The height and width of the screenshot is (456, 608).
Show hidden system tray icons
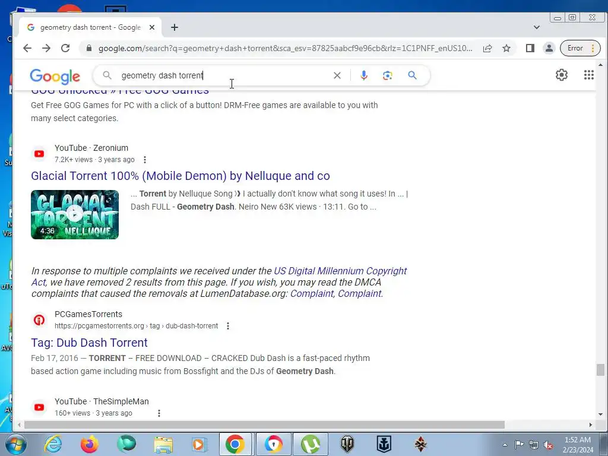[x=505, y=445]
